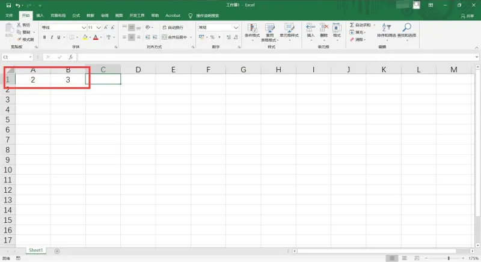The image size is (481, 262).
Task: Click 自动求和 (AutoSum)
Action: (360, 25)
